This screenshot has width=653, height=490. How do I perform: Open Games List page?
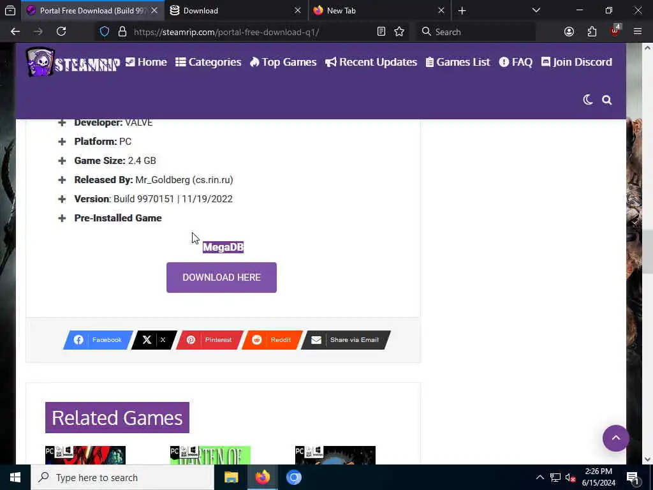coord(458,62)
